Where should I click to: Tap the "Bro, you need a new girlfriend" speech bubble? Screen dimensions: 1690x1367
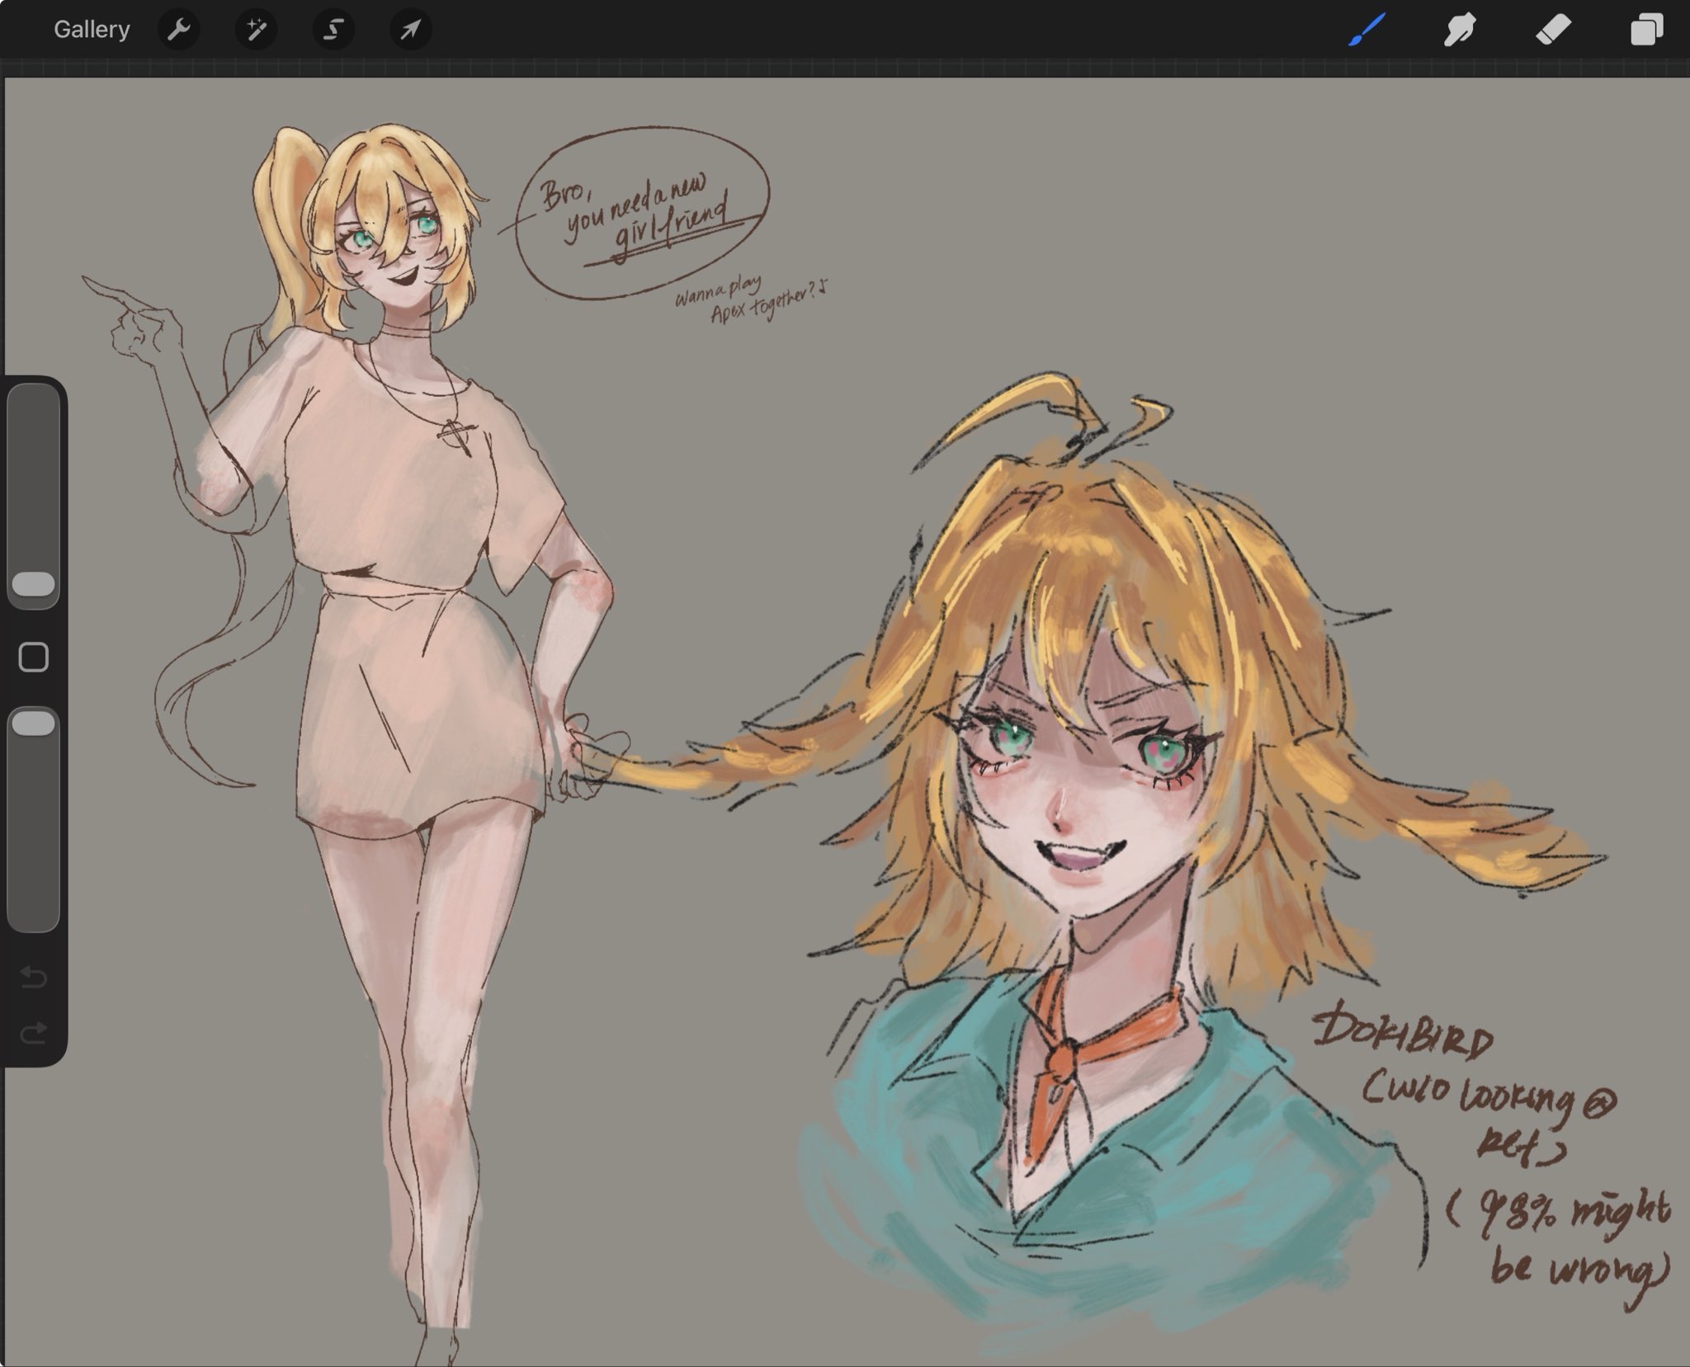coord(641,213)
